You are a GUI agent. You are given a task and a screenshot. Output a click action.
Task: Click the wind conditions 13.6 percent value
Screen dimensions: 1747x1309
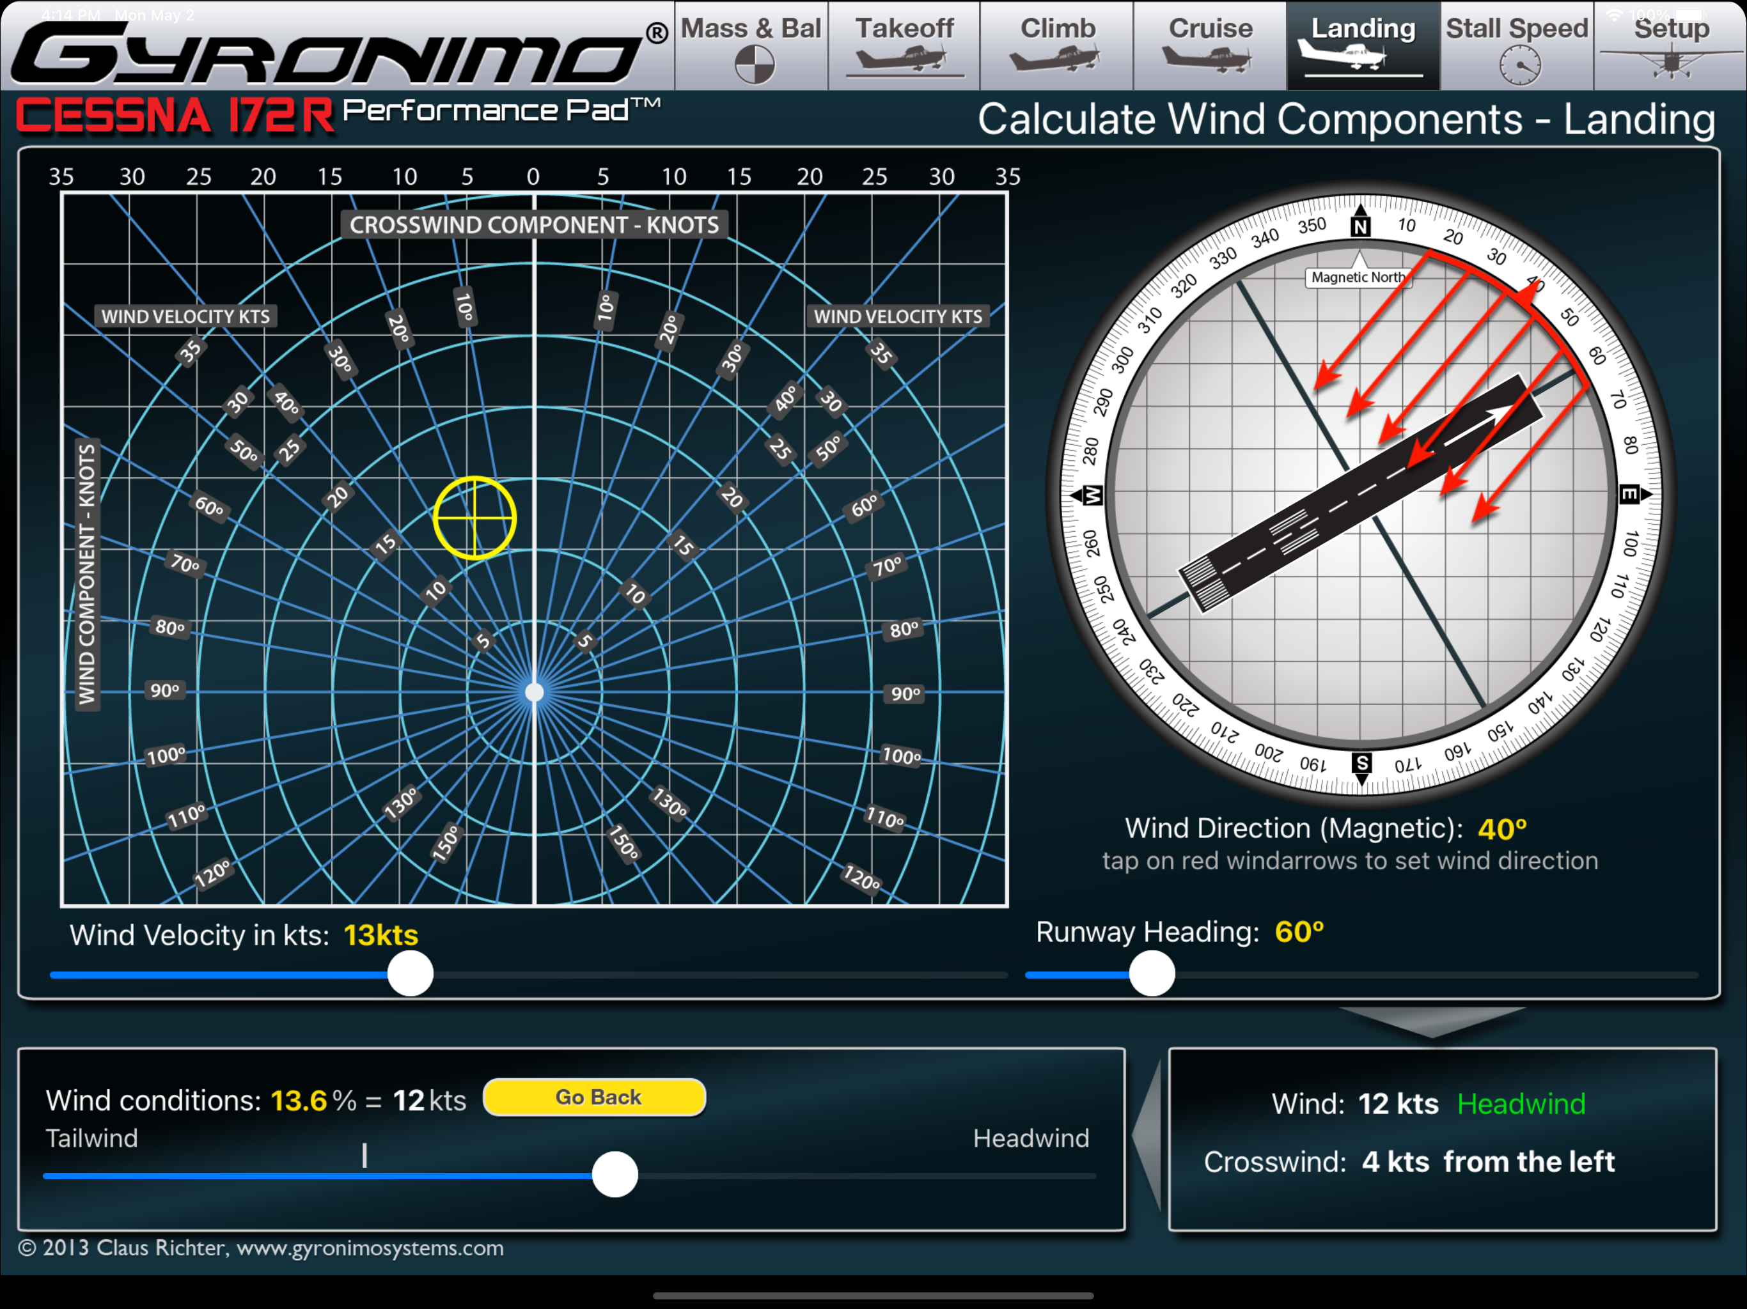[299, 1100]
